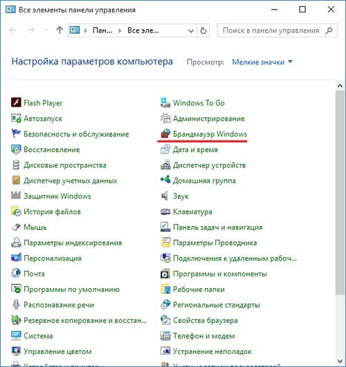This screenshot has width=346, height=367.
Task: Expand the chevron after Пан... breadcrumb
Action: pyautogui.click(x=120, y=30)
